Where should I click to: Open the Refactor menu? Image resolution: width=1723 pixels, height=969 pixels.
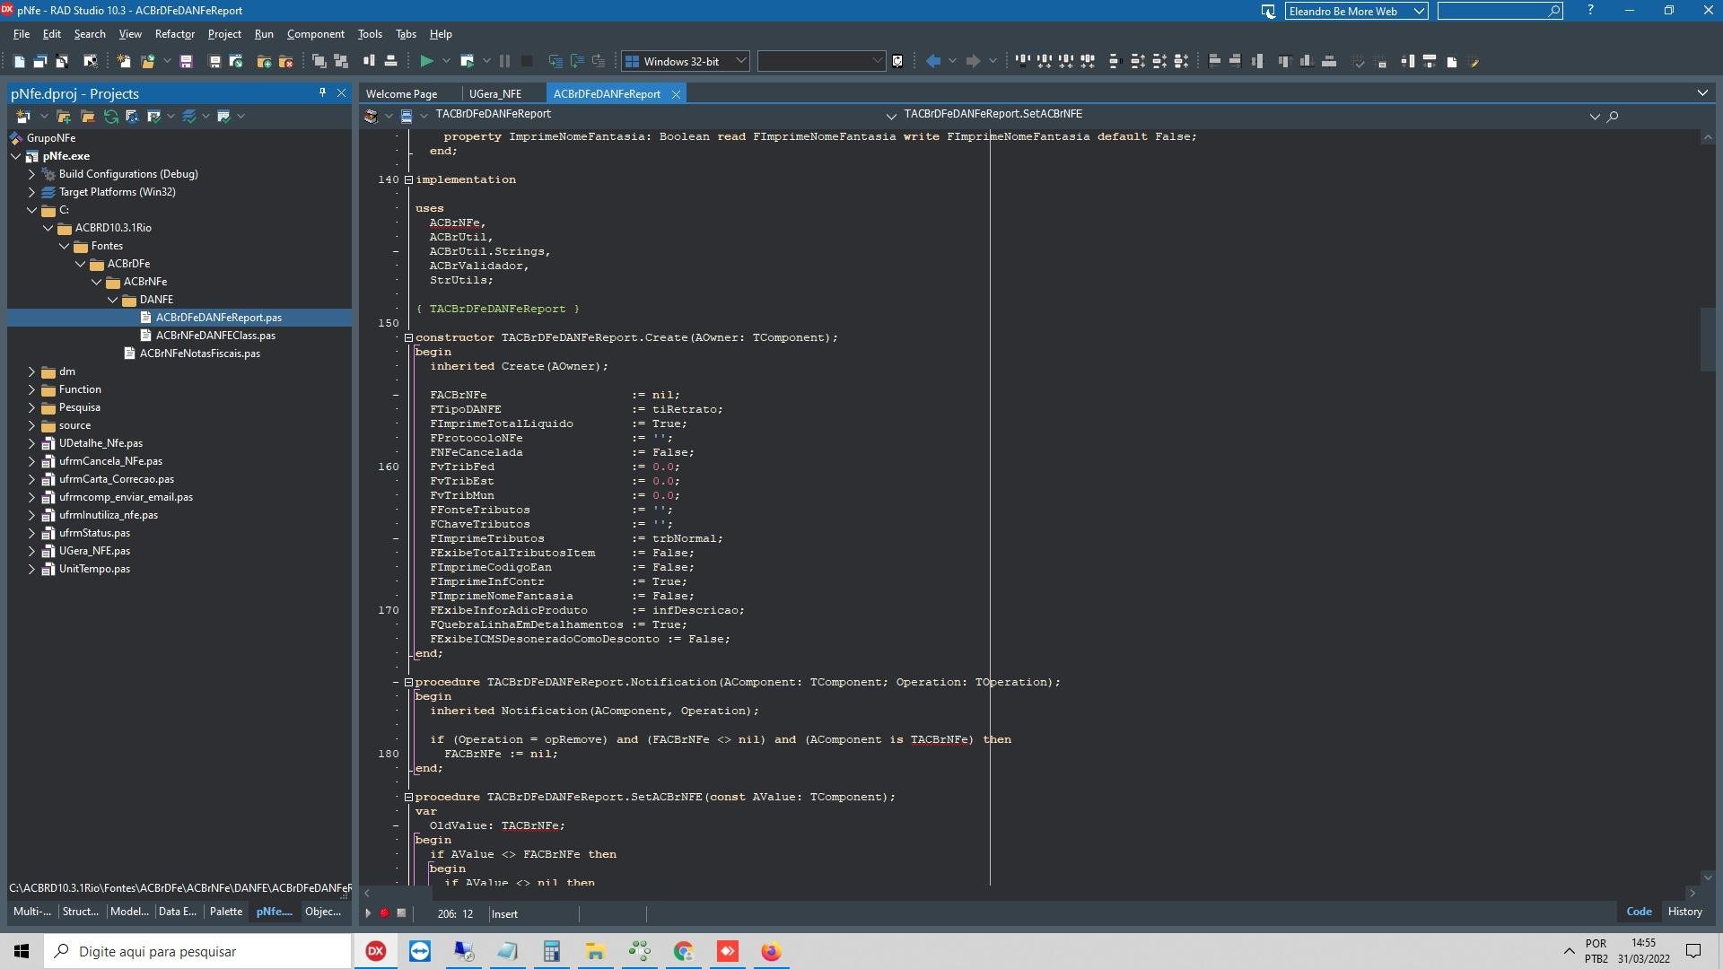pos(174,34)
